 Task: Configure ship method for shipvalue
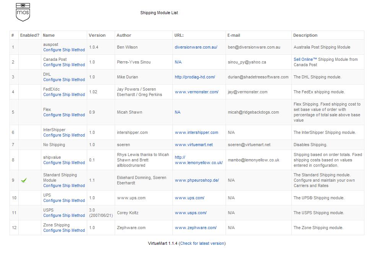tap(64, 163)
